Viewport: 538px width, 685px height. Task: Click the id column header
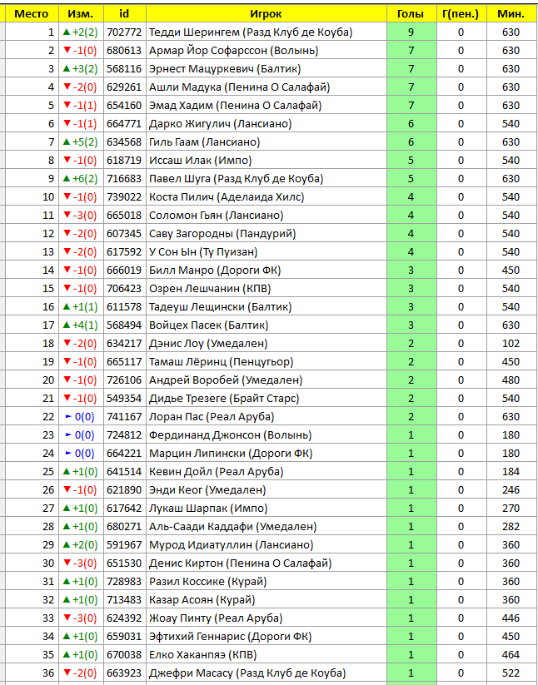pyautogui.click(x=125, y=13)
